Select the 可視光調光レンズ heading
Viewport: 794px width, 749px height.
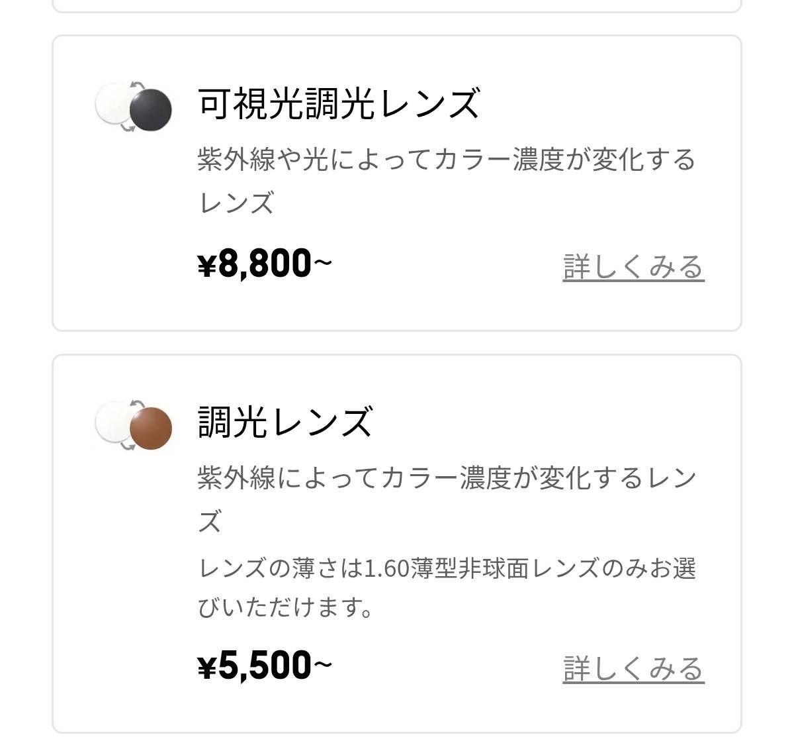[339, 104]
